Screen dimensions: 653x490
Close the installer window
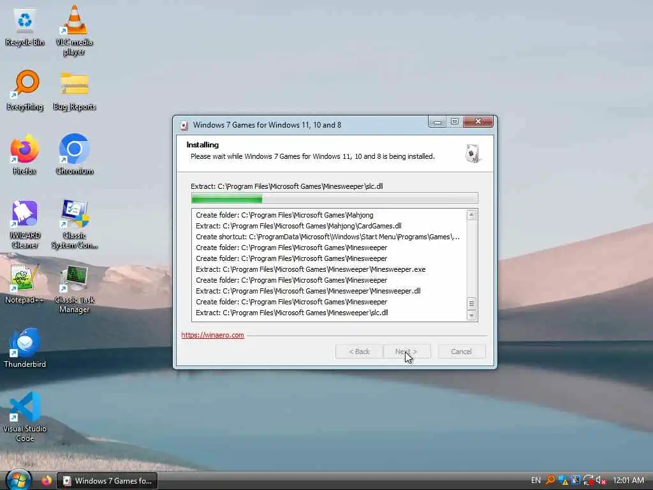pos(478,122)
